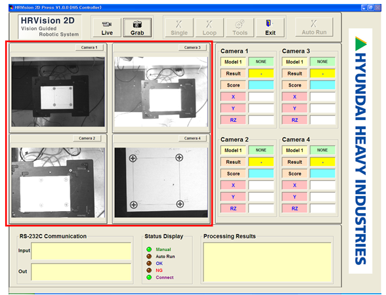Start Auto Run mode

(314, 28)
